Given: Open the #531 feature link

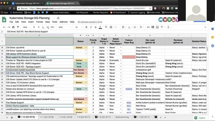Looking at the screenshot, I should [x=129, y=106].
